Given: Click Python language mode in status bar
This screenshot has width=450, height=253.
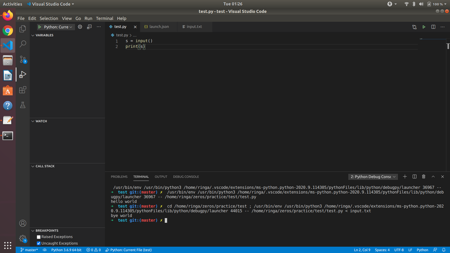Looking at the screenshot, I should (x=423, y=250).
